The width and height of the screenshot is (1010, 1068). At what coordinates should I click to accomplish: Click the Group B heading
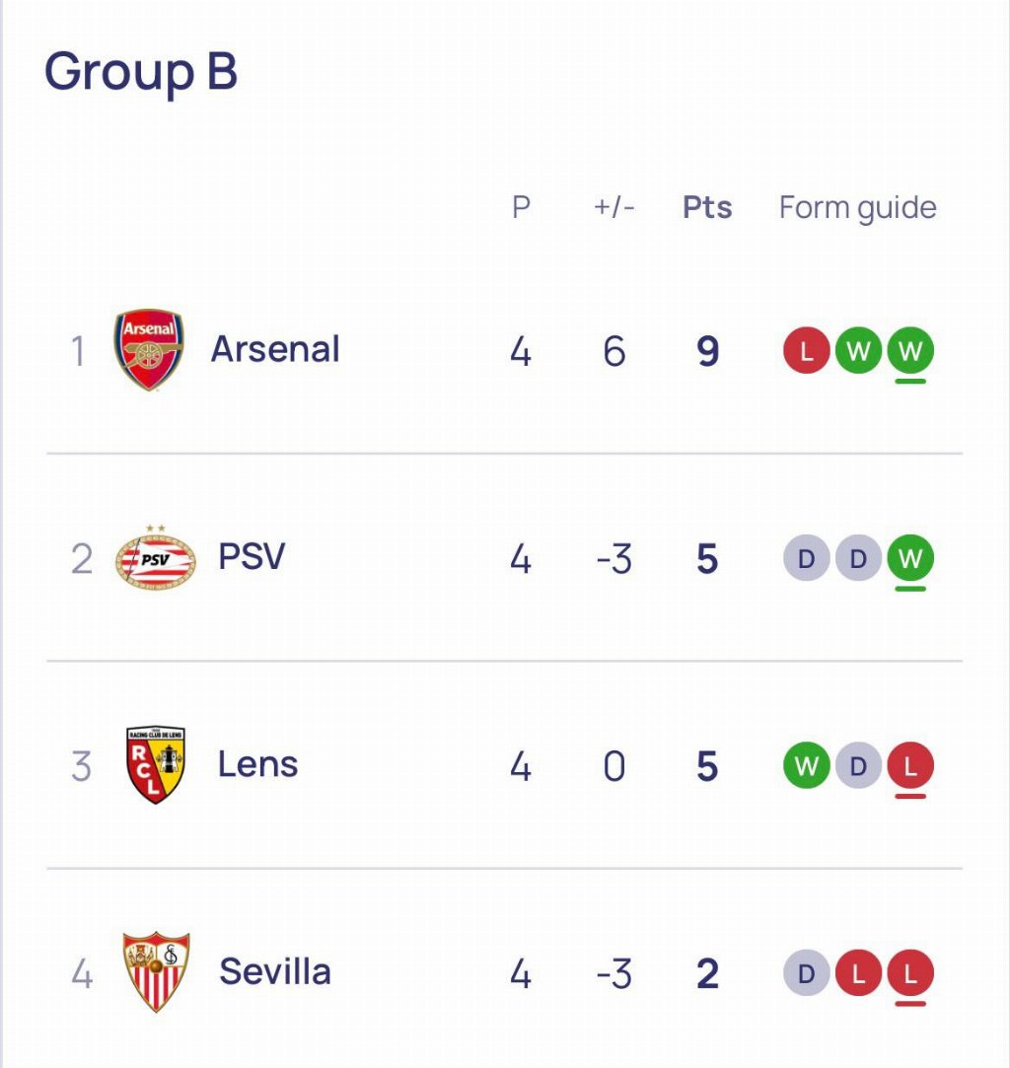tap(141, 72)
